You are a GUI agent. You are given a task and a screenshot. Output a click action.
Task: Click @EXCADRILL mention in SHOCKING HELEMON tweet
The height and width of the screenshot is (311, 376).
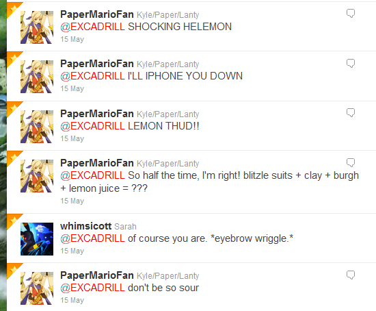[92, 27]
